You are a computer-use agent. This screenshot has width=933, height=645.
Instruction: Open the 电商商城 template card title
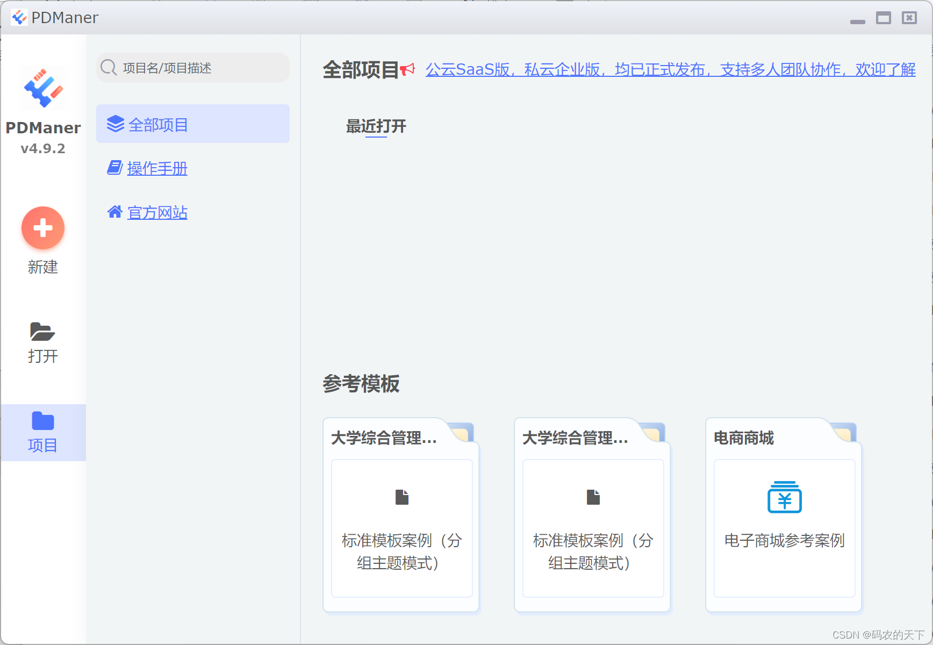pos(744,438)
